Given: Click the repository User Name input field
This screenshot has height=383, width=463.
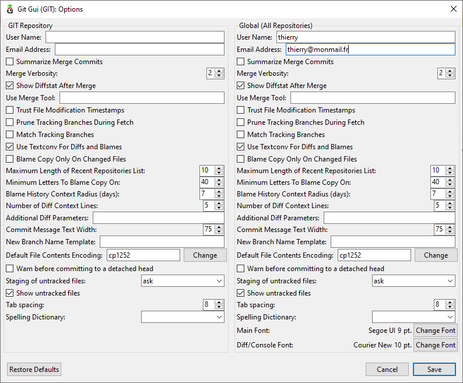Looking at the screenshot, I should (135, 37).
